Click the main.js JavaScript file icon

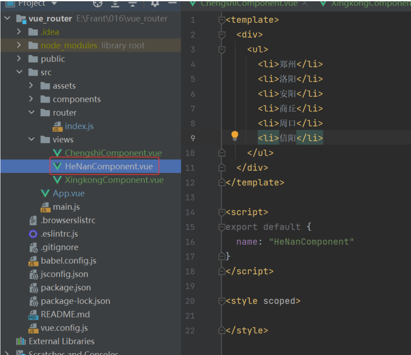pos(45,207)
